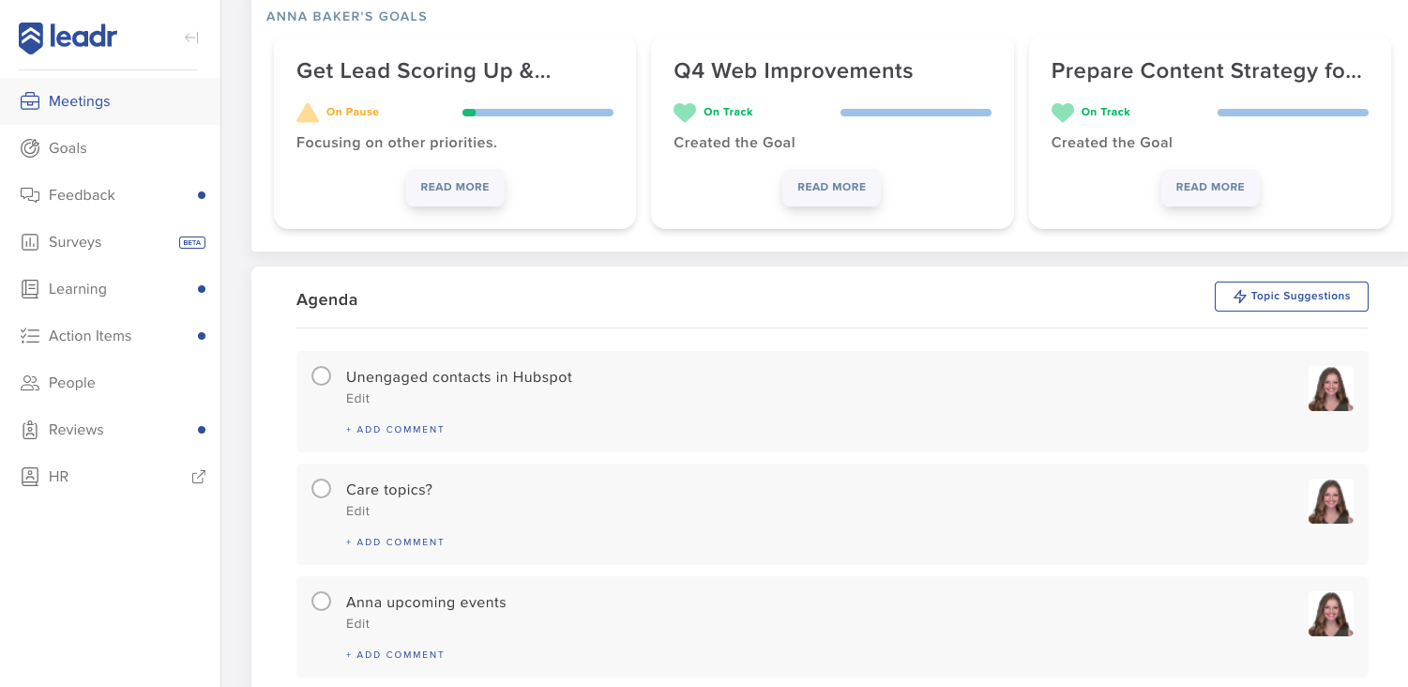Open HR external link icon
1408x687 pixels.
point(199,477)
